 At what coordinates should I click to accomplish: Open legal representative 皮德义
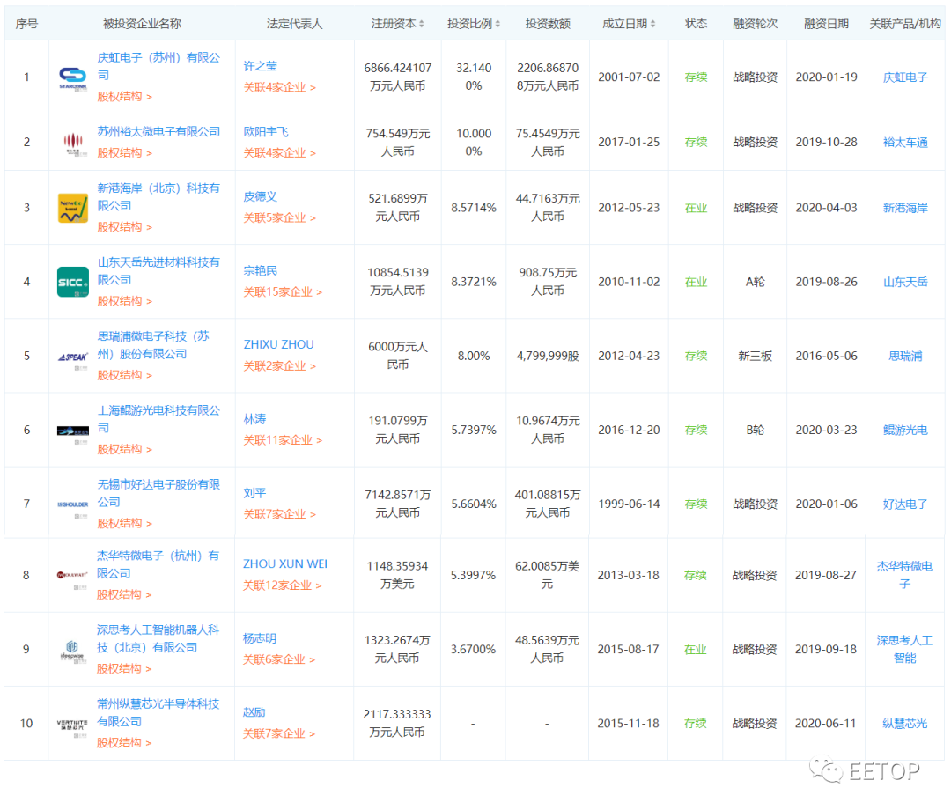pos(260,197)
